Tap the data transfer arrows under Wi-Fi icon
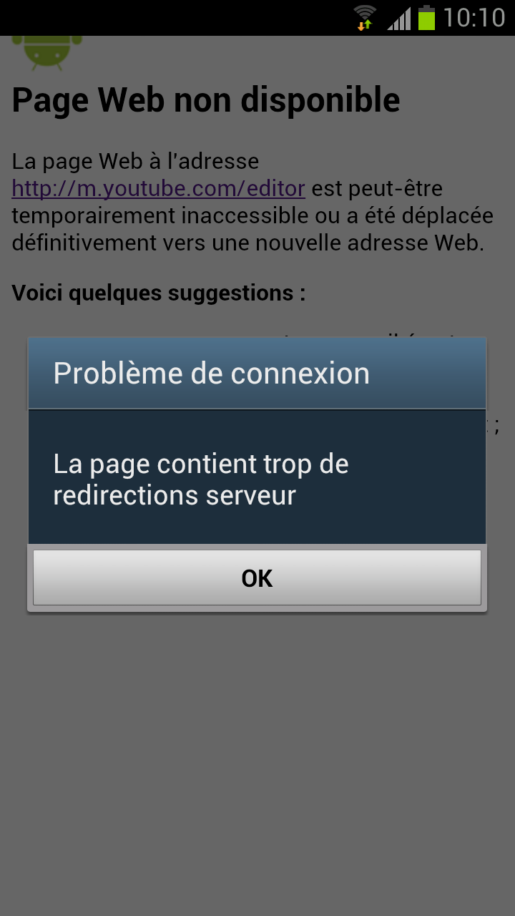The width and height of the screenshot is (515, 916). [365, 24]
